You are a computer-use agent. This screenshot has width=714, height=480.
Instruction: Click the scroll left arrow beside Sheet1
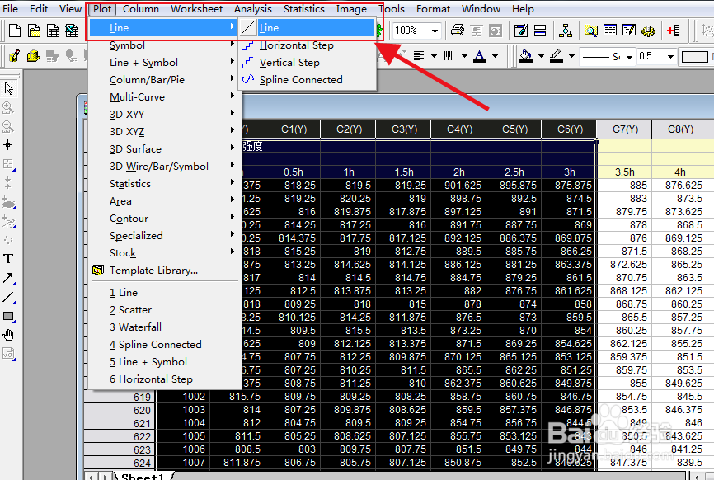point(92,477)
